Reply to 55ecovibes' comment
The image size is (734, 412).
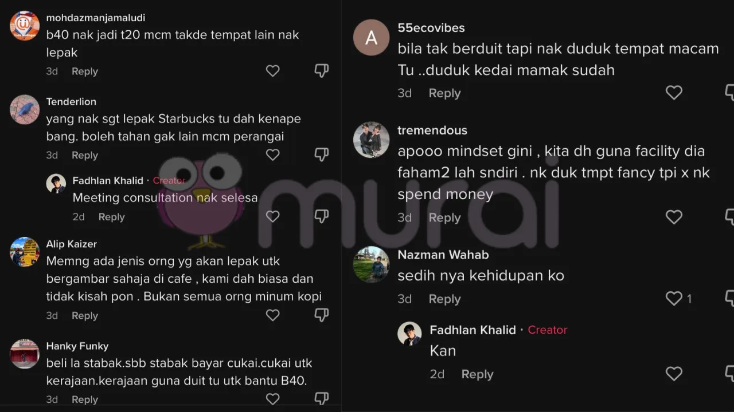click(x=444, y=93)
